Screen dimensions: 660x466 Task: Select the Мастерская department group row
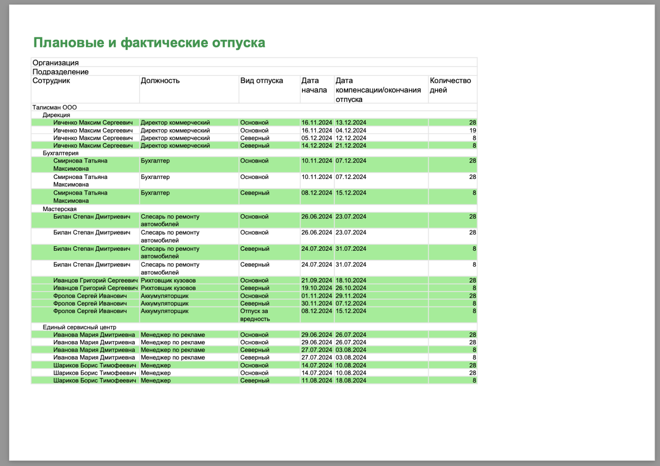tap(60, 209)
